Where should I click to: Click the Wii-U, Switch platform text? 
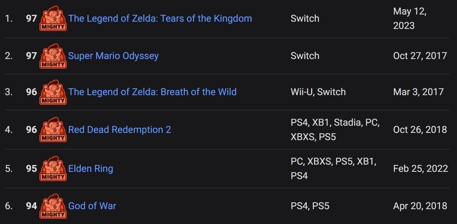pyautogui.click(x=318, y=92)
